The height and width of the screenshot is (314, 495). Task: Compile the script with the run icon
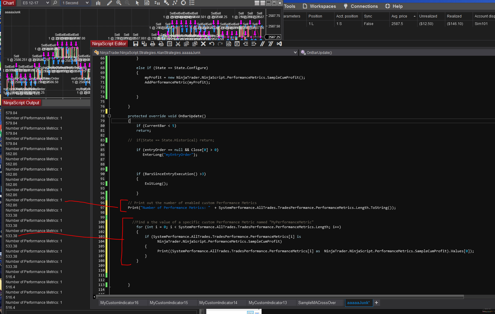click(x=237, y=44)
